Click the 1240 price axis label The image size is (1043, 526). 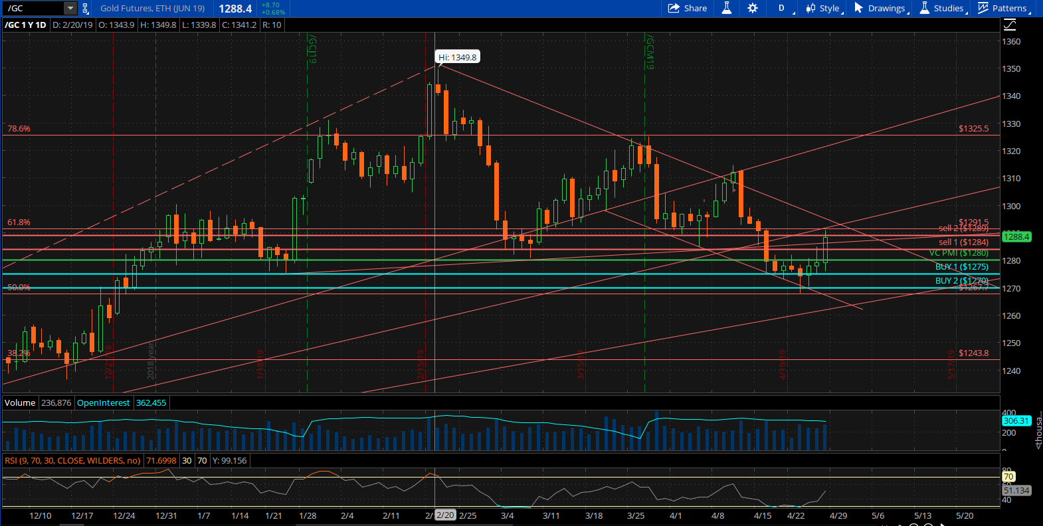tap(1011, 371)
